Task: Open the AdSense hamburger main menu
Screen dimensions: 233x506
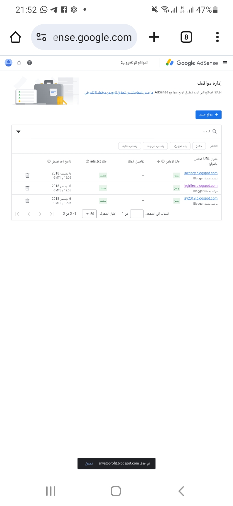Action: click(225, 63)
